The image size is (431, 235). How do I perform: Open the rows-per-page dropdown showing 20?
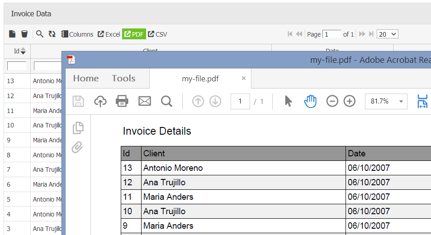point(387,34)
